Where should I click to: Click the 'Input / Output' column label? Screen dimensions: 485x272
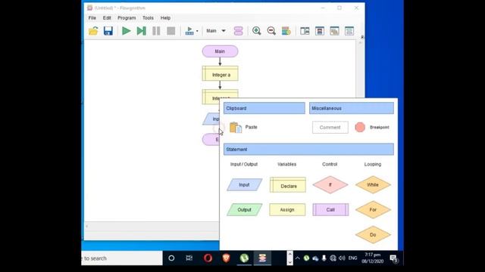pos(244,164)
